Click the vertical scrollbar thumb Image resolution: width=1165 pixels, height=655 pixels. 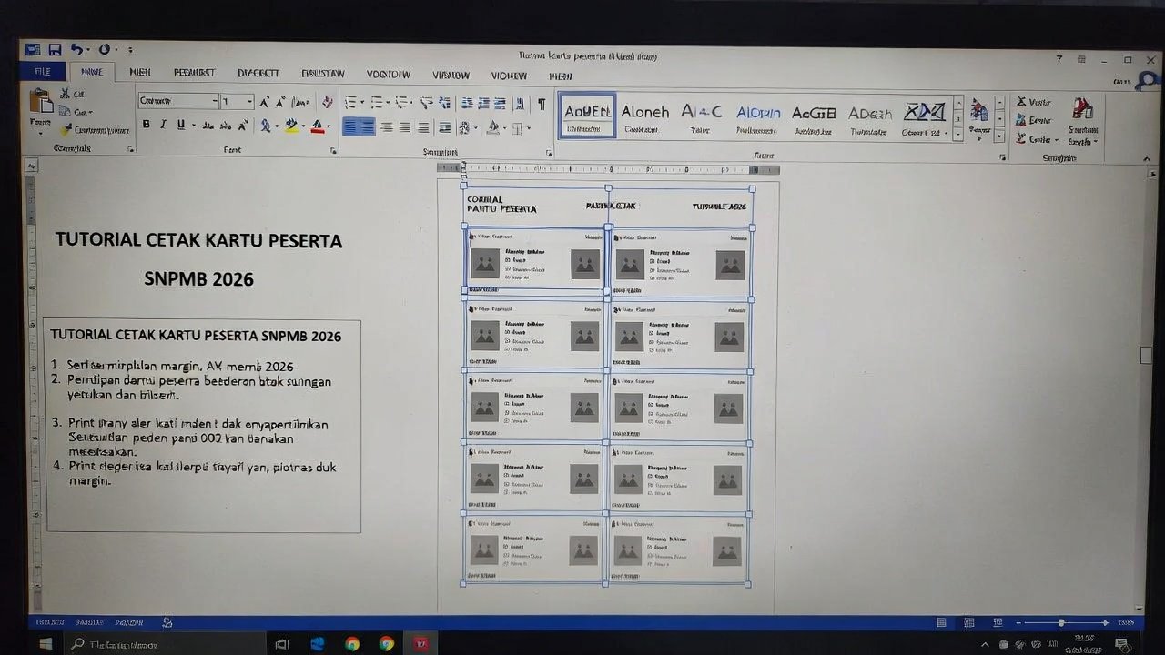(1146, 355)
